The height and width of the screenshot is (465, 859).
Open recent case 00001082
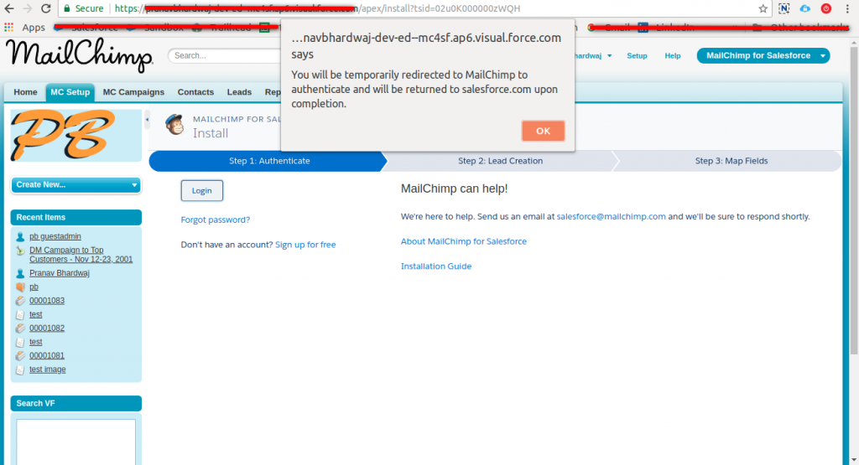[x=47, y=328]
